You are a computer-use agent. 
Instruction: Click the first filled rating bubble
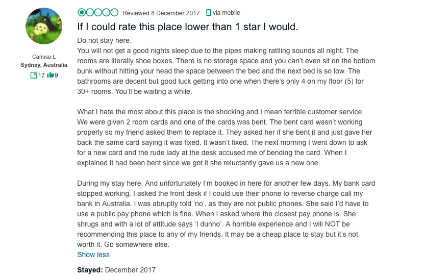pos(82,12)
